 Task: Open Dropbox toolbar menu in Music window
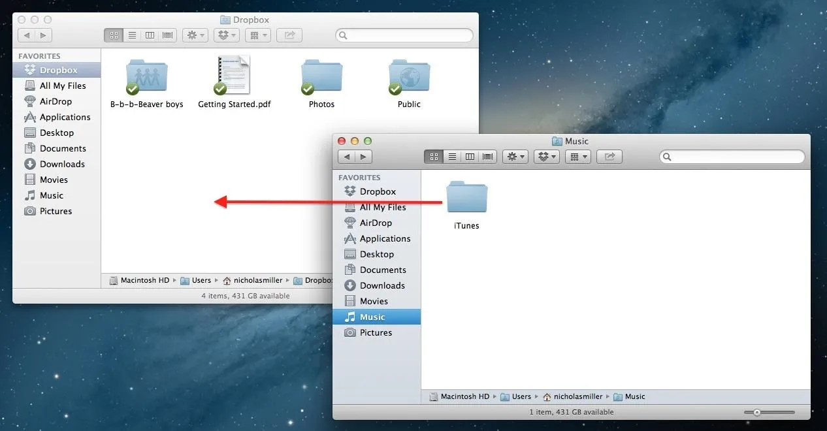point(546,157)
